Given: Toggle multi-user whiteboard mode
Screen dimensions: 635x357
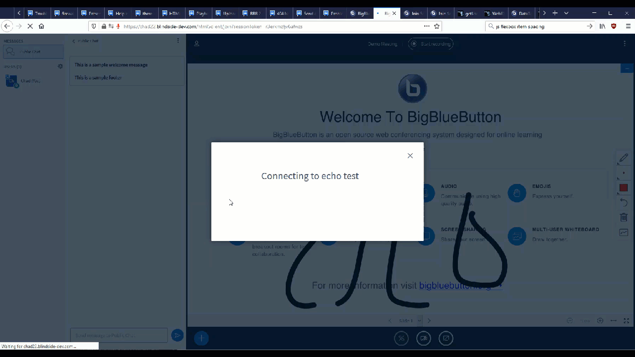Looking at the screenshot, I should point(624,232).
